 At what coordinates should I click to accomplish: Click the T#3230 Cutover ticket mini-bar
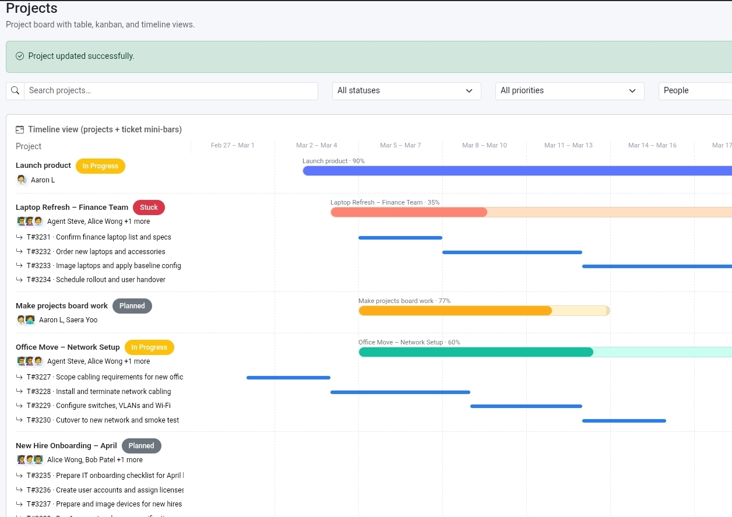point(624,421)
